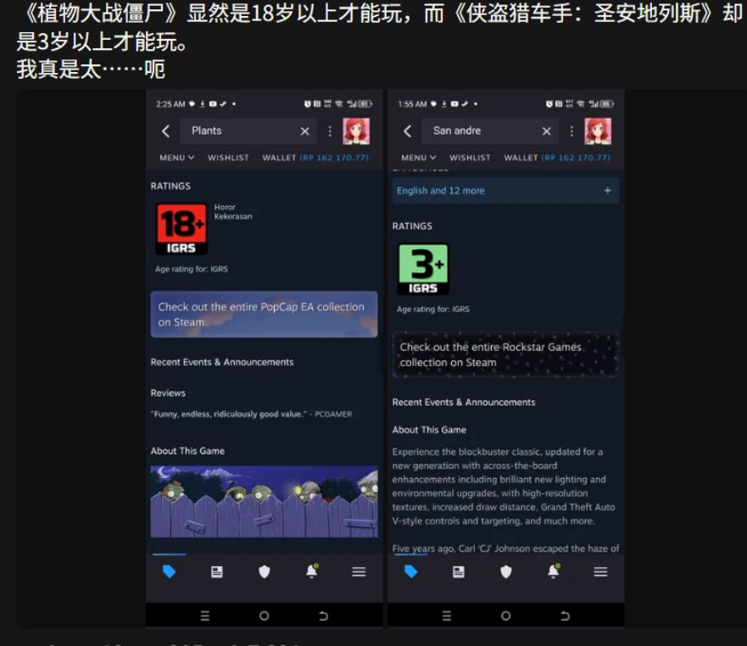747x646 pixels.
Task: Select the PCGAMER review quote text
Action: [252, 414]
